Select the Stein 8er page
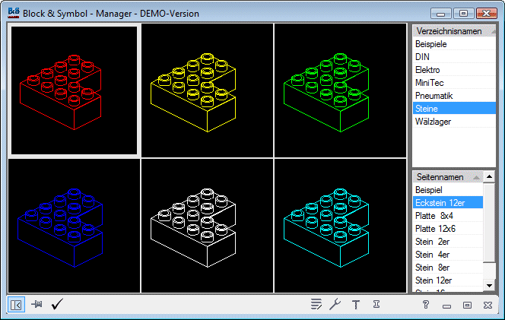 [448, 268]
